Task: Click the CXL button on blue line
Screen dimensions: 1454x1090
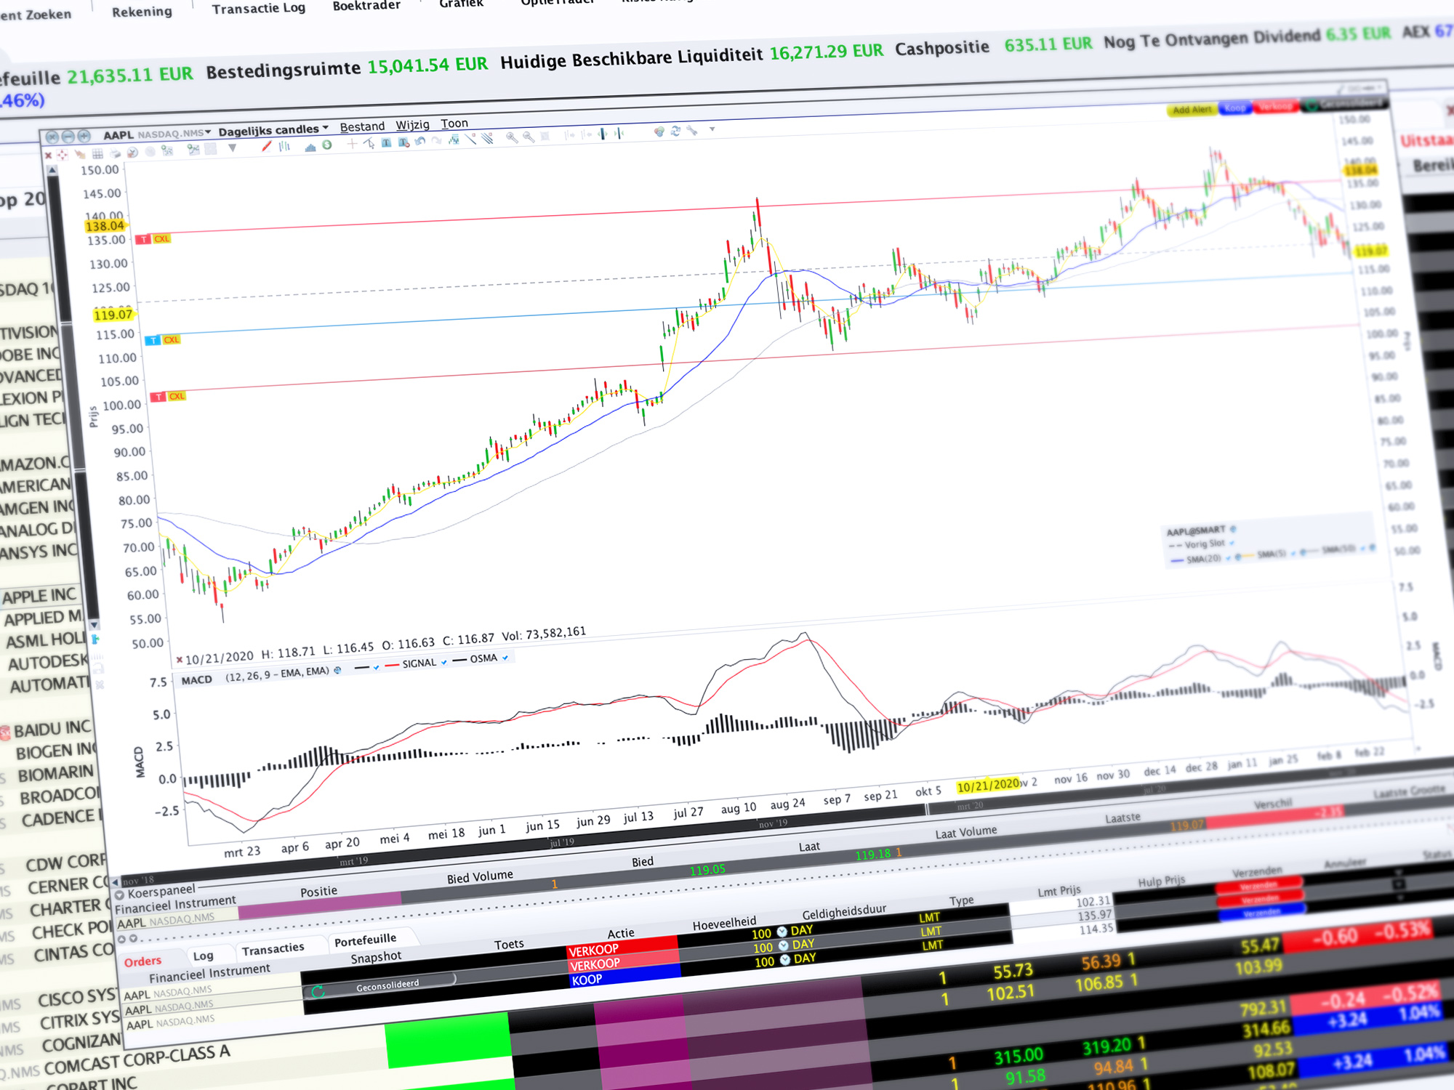Action: coord(171,339)
